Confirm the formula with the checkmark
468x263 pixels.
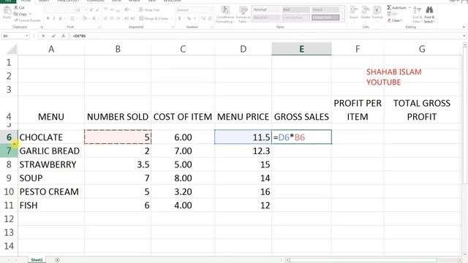53,36
